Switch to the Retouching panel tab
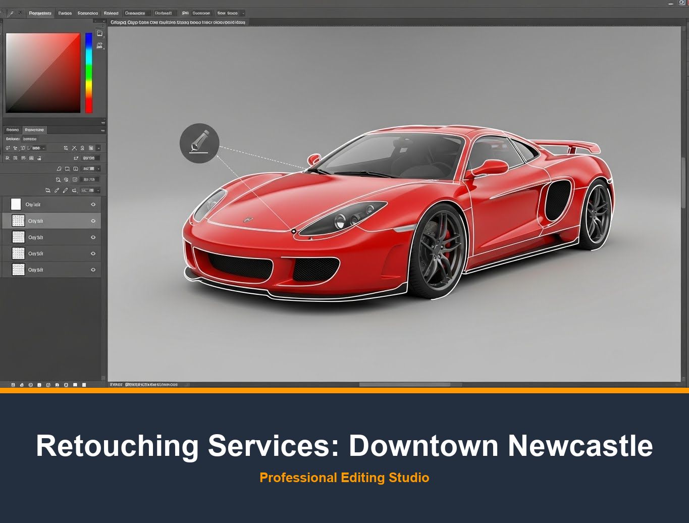 (34, 130)
